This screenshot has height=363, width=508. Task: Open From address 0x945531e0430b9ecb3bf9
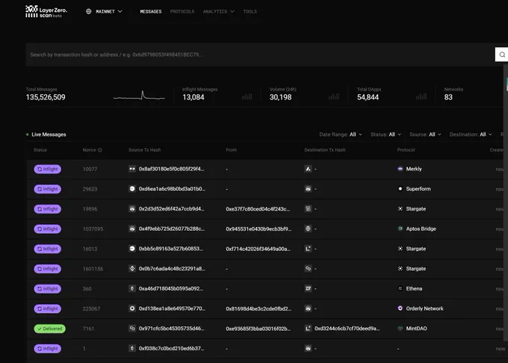pos(258,229)
